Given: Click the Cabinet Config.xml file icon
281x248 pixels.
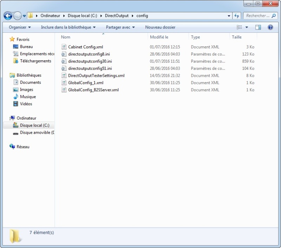Looking at the screenshot, I should (x=64, y=47).
